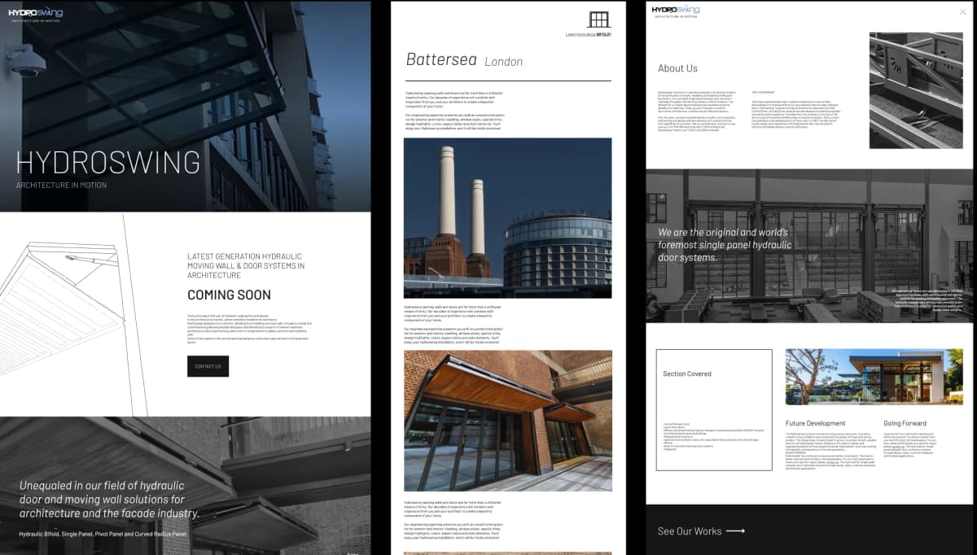Screen dimensions: 977x555
Task: Click the modern house photo above Future Development
Action: [x=874, y=376]
